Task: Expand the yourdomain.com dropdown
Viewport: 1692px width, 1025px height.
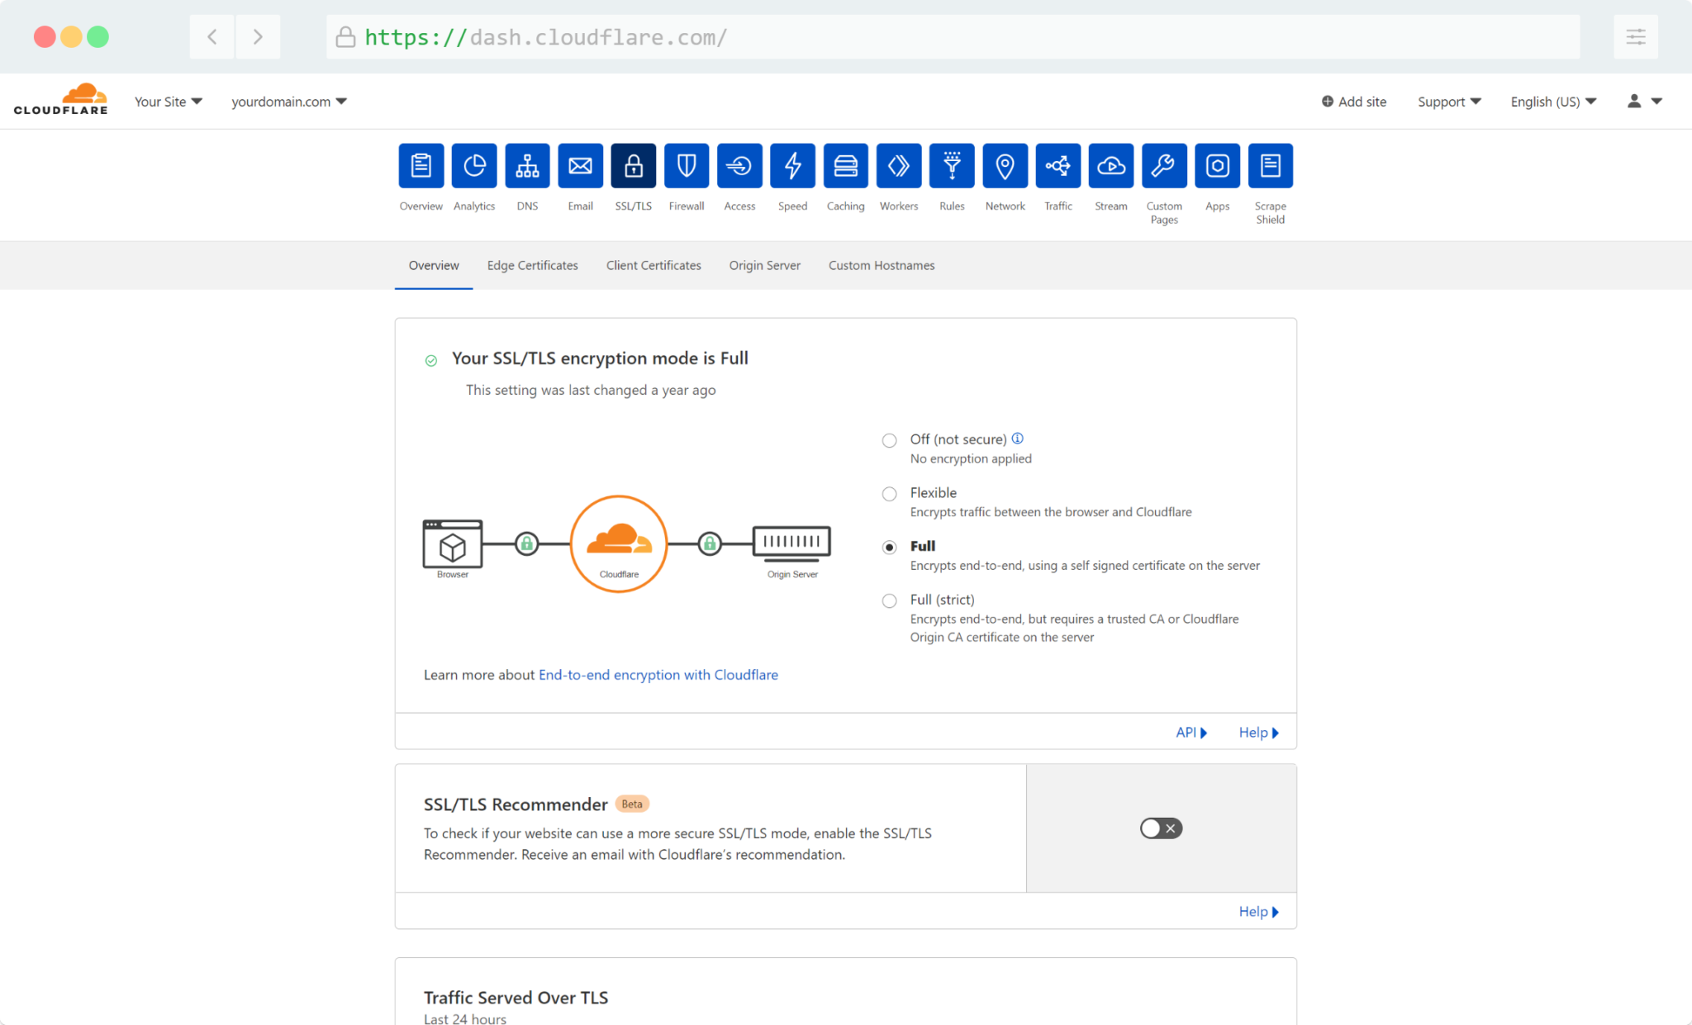Action: [x=289, y=102]
